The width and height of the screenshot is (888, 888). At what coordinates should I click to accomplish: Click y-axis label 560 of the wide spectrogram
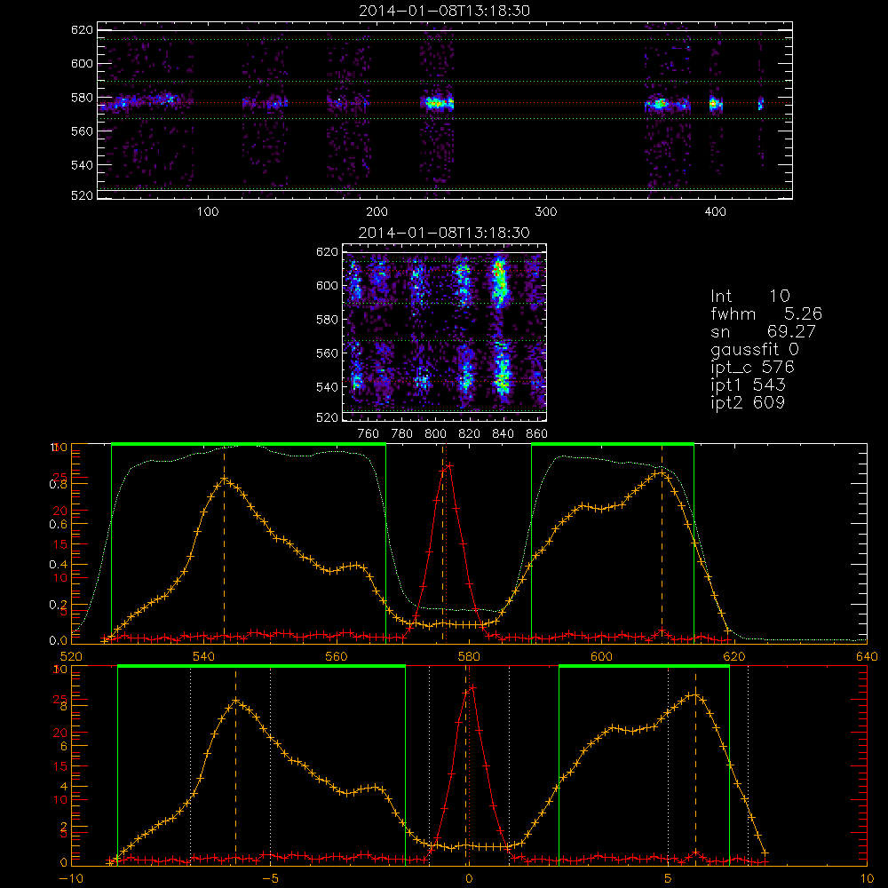tap(82, 131)
